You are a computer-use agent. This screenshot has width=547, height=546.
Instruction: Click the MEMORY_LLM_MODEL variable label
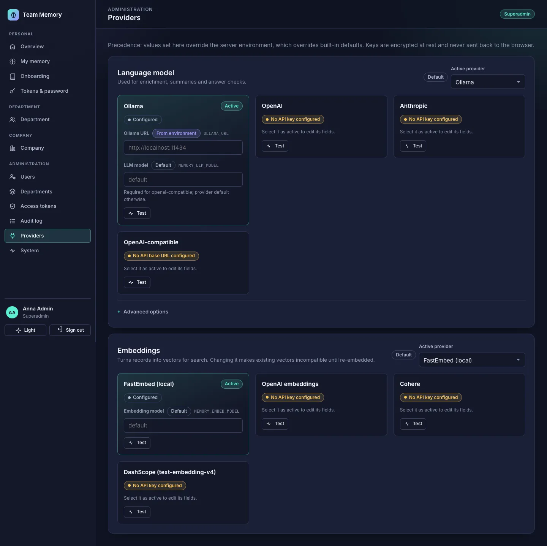tap(198, 166)
